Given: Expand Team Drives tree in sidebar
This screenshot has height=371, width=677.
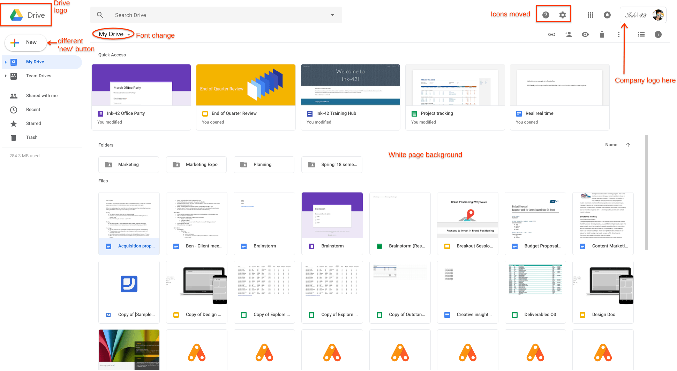Looking at the screenshot, I should click(6, 76).
